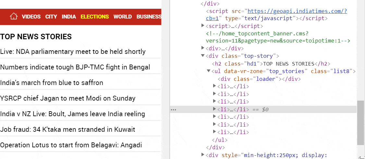This screenshot has height=159, width=365.
Task: Open 'India's march from blue to saffron'
Action: (x=52, y=83)
